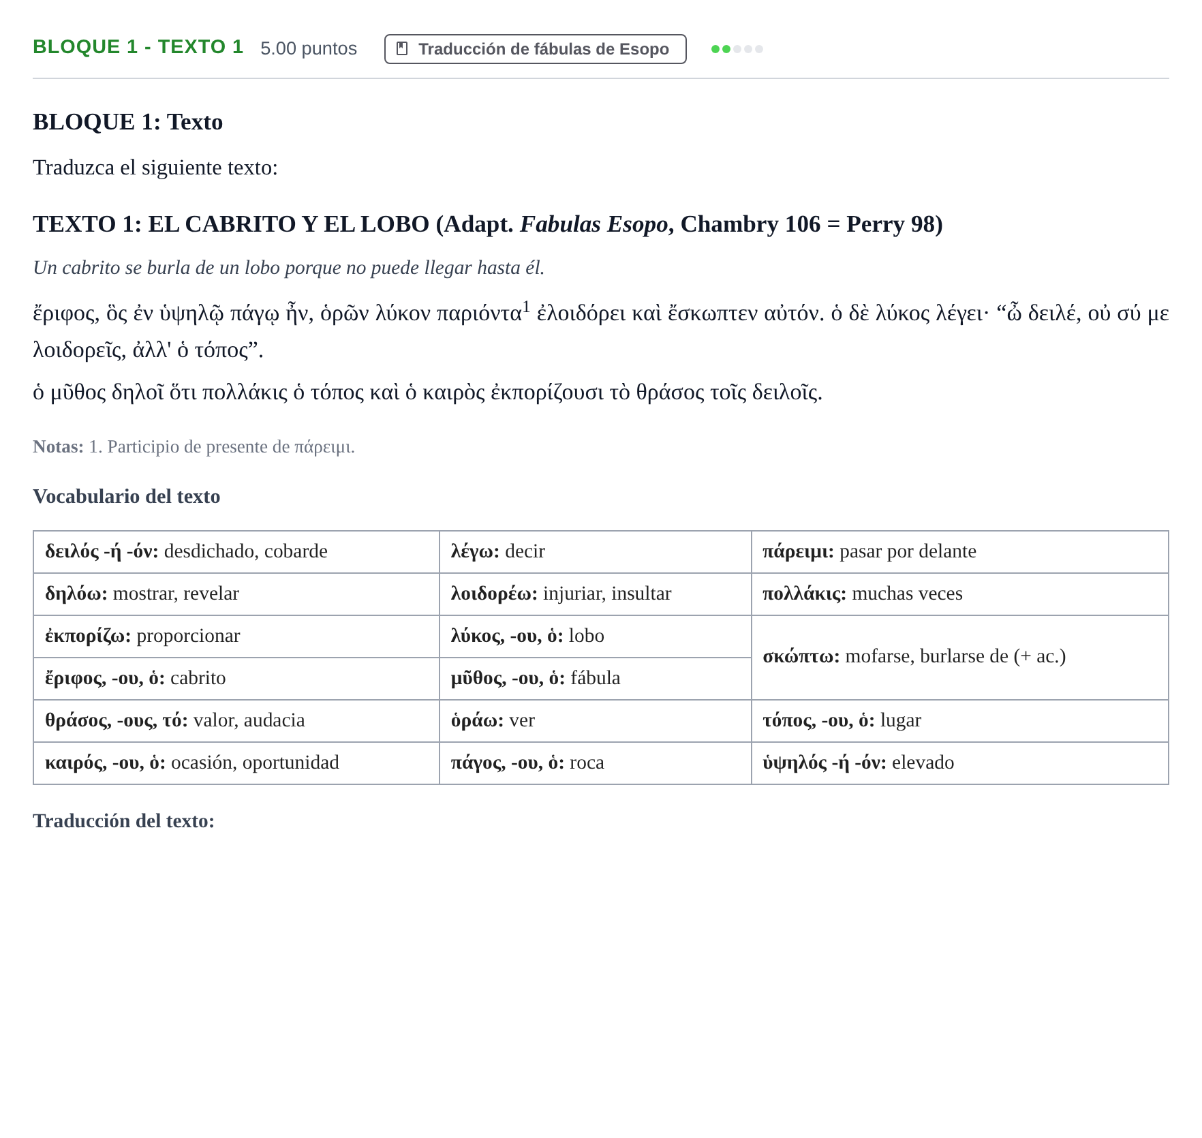Click the λοιδορέω: injuriar, insultar cell
1202x1138 pixels.
[596, 594]
